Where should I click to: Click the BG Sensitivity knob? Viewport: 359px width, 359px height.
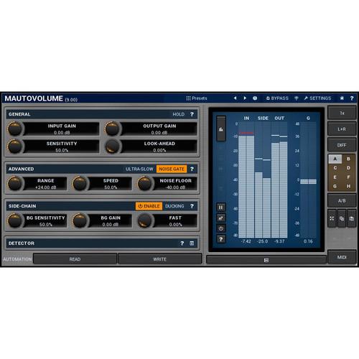point(15,220)
